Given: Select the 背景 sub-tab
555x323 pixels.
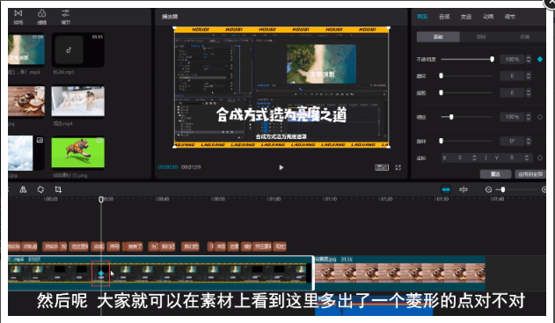Looking at the screenshot, I should (x=524, y=37).
